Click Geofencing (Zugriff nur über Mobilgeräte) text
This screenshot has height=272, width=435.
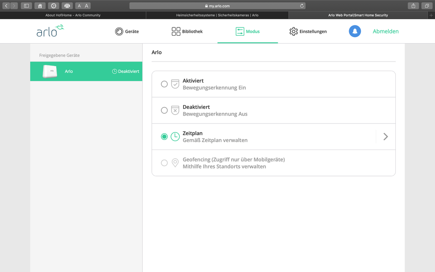234,160
